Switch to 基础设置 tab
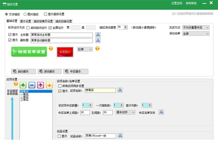Screen dimensions: 218x145 (x=12, y=21)
